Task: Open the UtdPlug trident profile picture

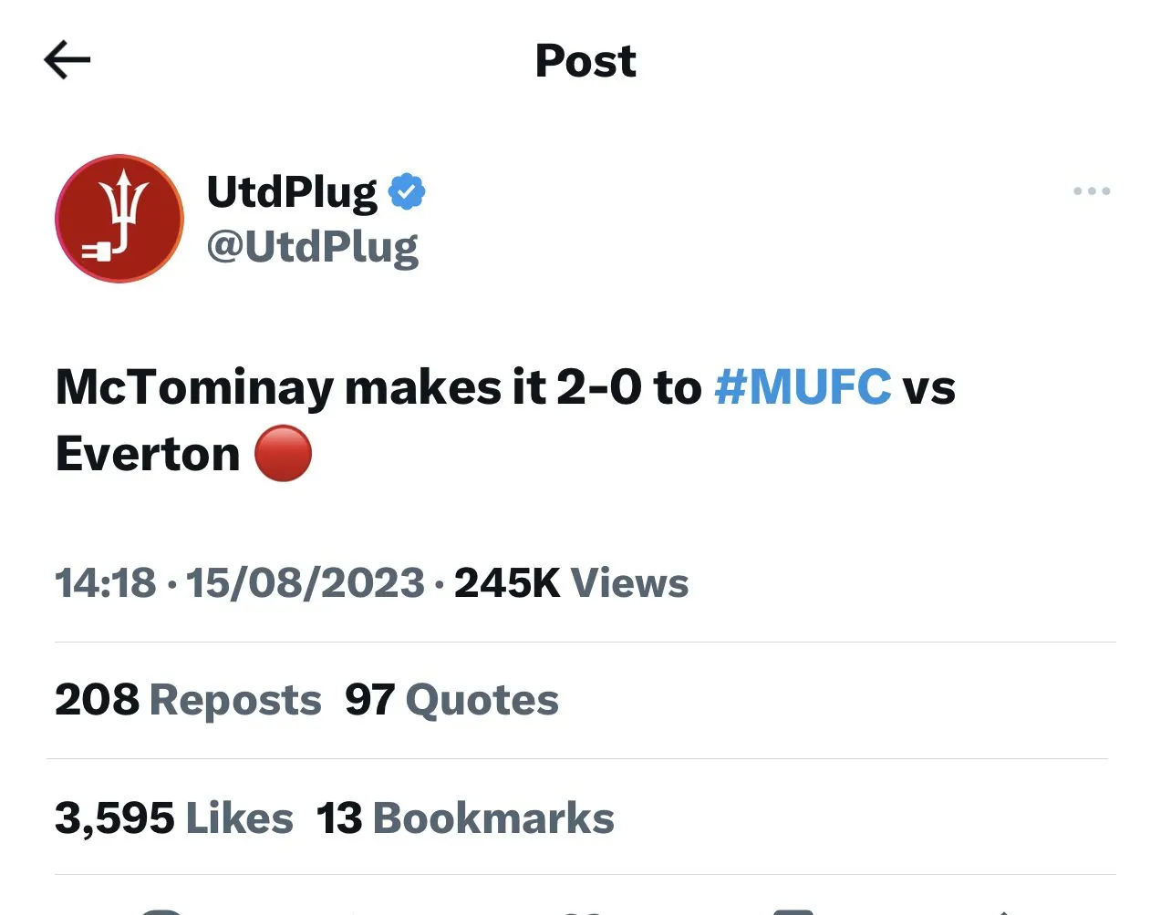Action: coord(119,219)
